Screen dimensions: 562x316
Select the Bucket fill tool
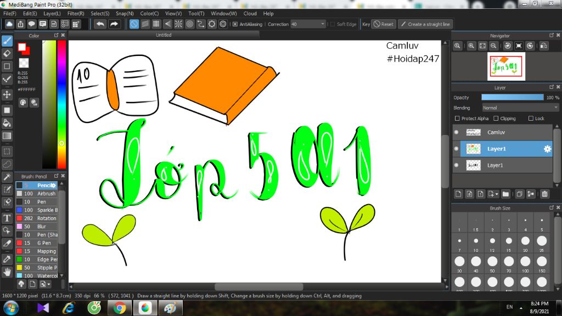pos(7,123)
